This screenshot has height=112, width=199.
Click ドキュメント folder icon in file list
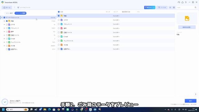(x=62, y=24)
